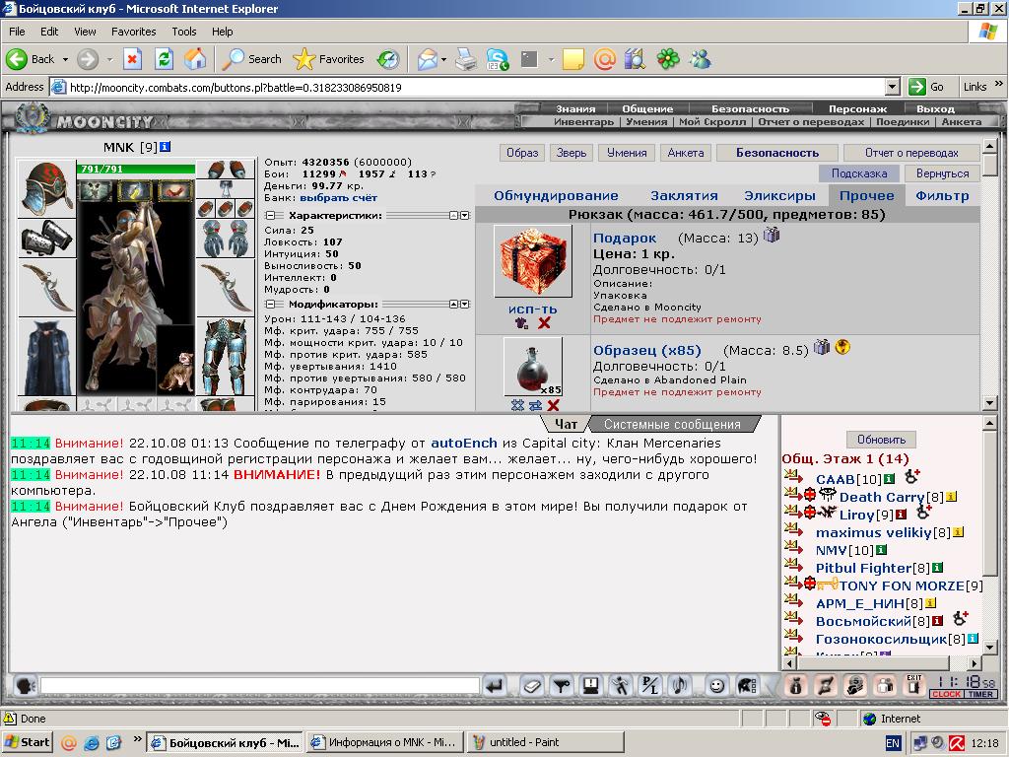Clear chat with the eraser icon
Screen dimensions: 1009x757
pos(531,686)
